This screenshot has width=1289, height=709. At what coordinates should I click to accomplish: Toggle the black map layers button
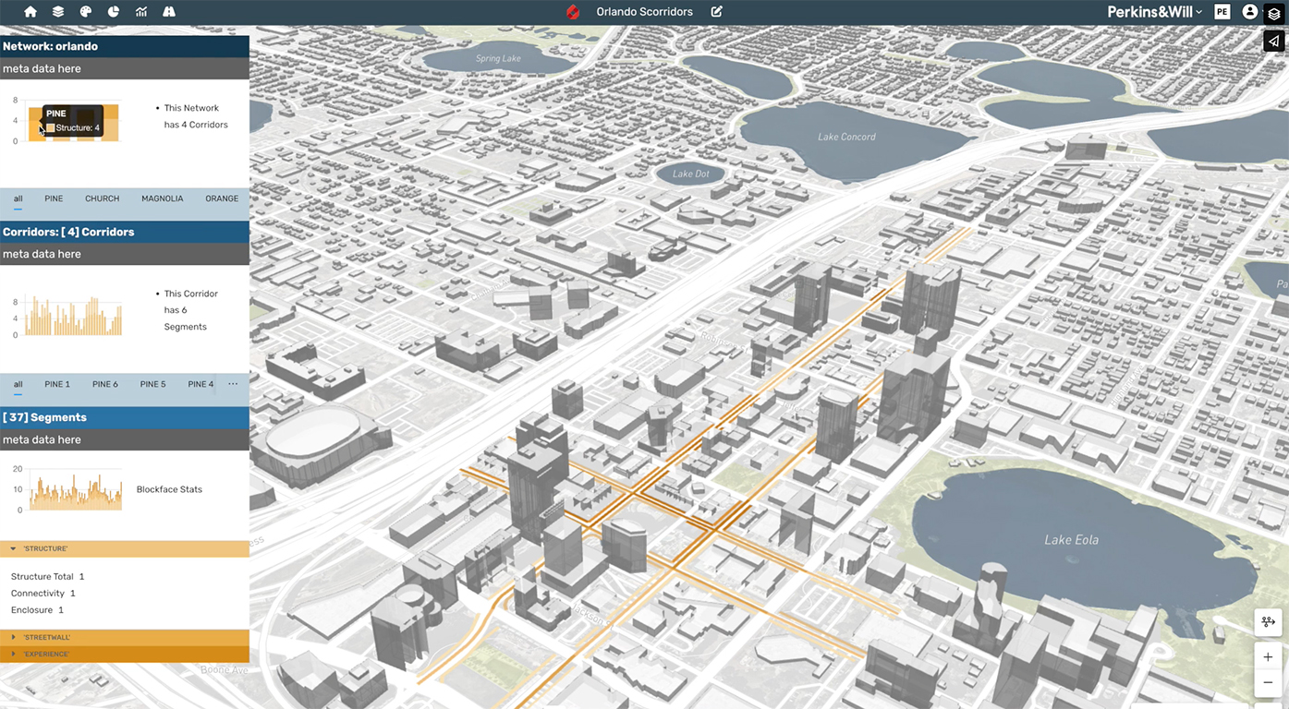[1274, 13]
